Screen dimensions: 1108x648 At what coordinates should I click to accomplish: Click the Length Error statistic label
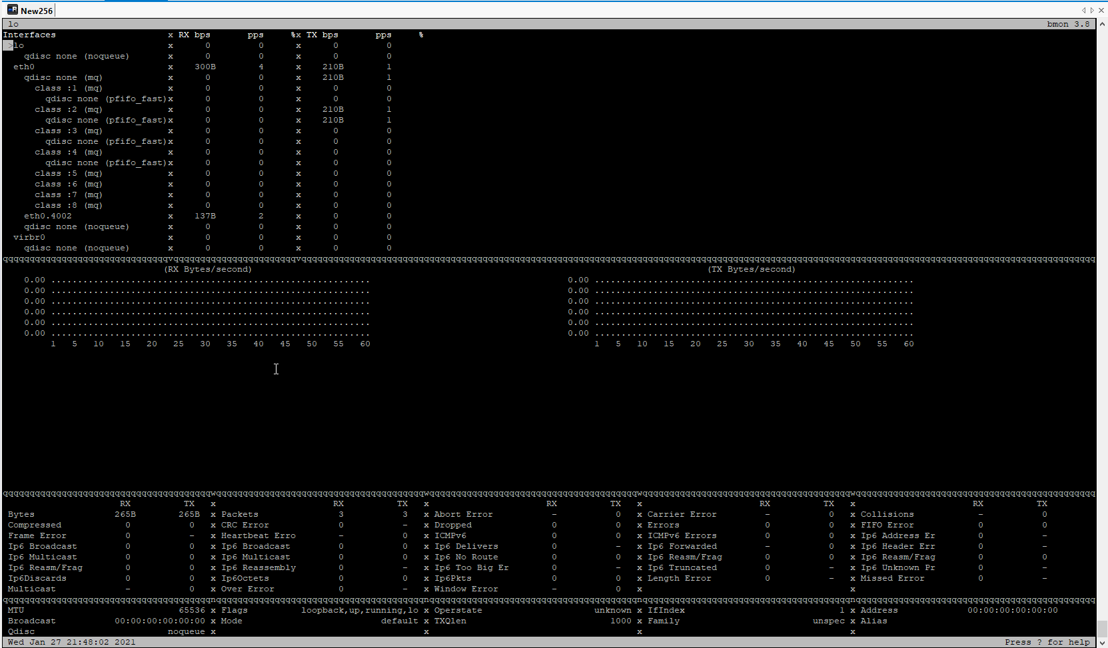pyautogui.click(x=680, y=578)
